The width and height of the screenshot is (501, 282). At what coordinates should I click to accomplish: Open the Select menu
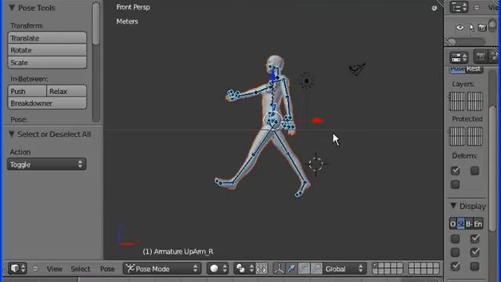(x=80, y=269)
